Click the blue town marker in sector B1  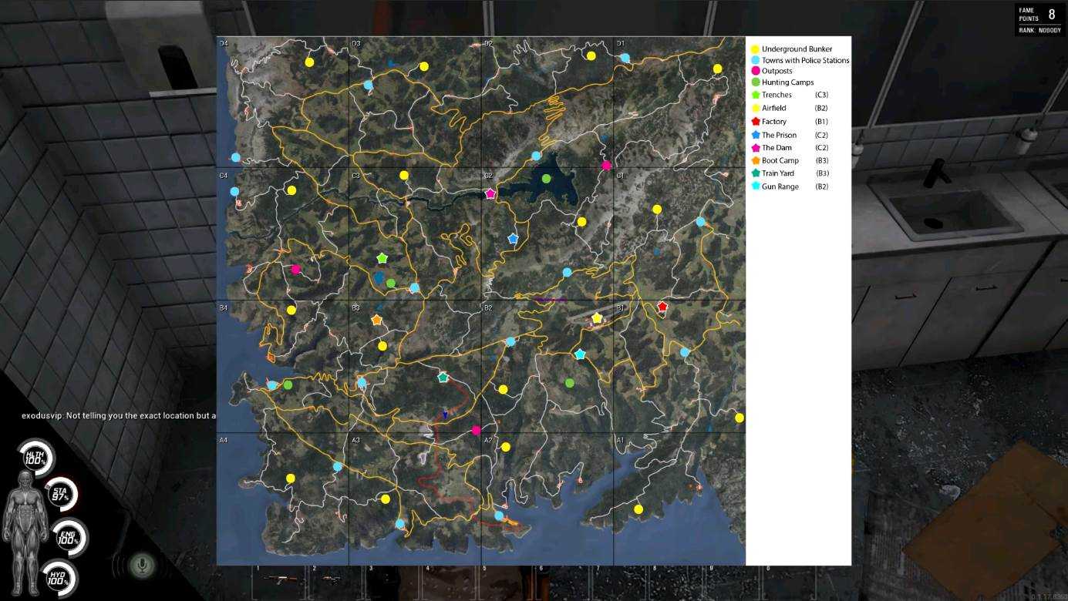(685, 352)
